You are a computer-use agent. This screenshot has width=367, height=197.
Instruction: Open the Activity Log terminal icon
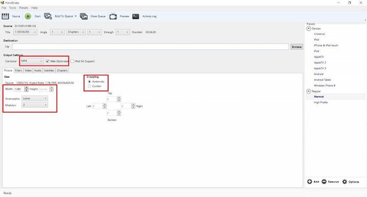tap(136, 16)
